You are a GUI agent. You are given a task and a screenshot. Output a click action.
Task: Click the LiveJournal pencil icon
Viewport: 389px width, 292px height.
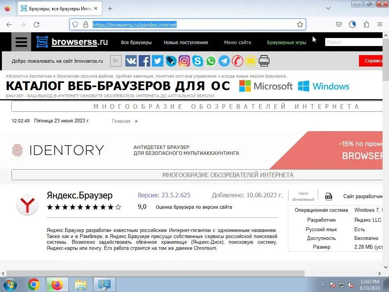pyautogui.click(x=171, y=61)
